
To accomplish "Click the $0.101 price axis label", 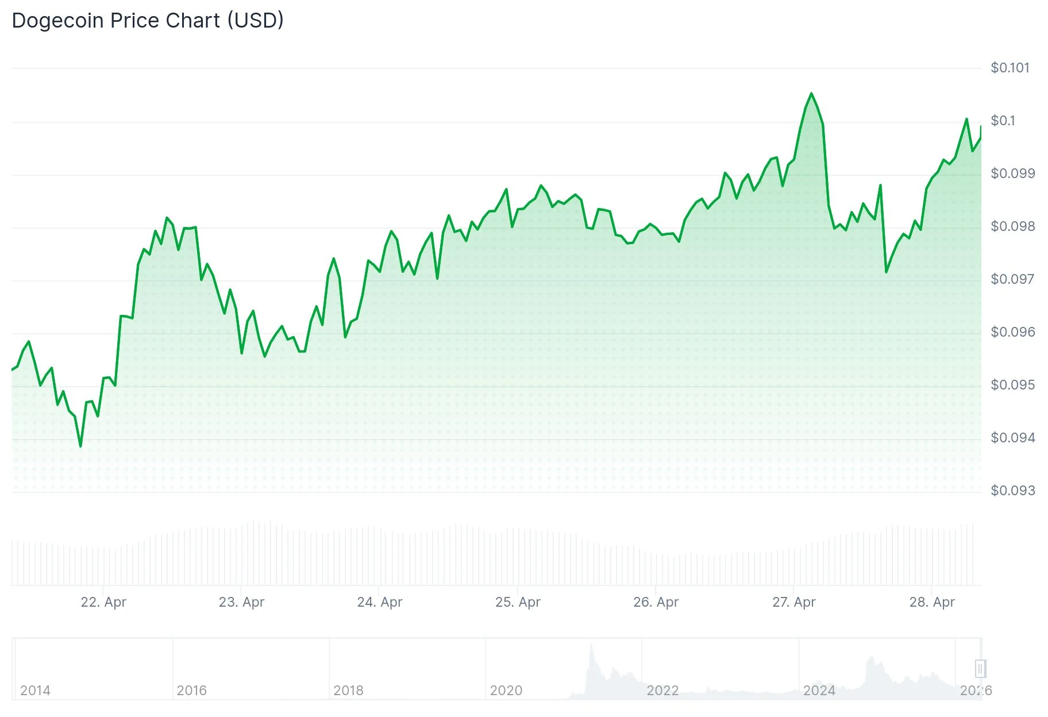I will [1010, 68].
